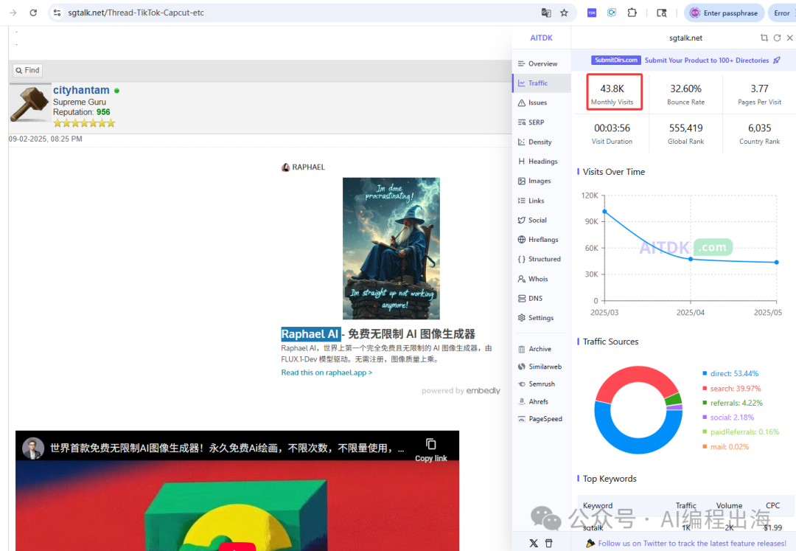Click the wizard Raphael preview image
This screenshot has height=551, width=796.
(x=391, y=248)
